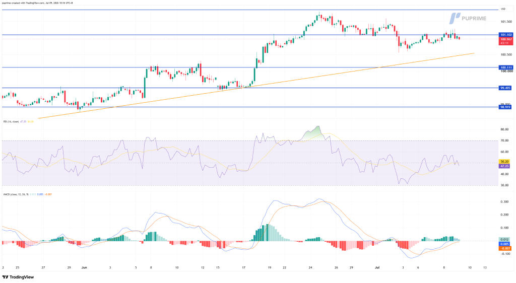Click the 101.500 price axis tick

(x=506, y=22)
